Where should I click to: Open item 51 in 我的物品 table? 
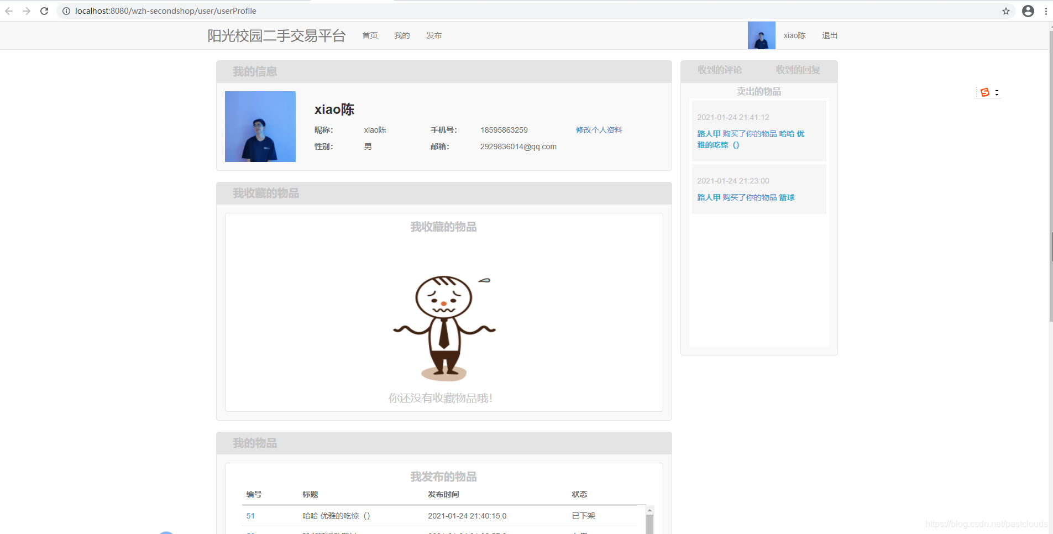point(250,515)
